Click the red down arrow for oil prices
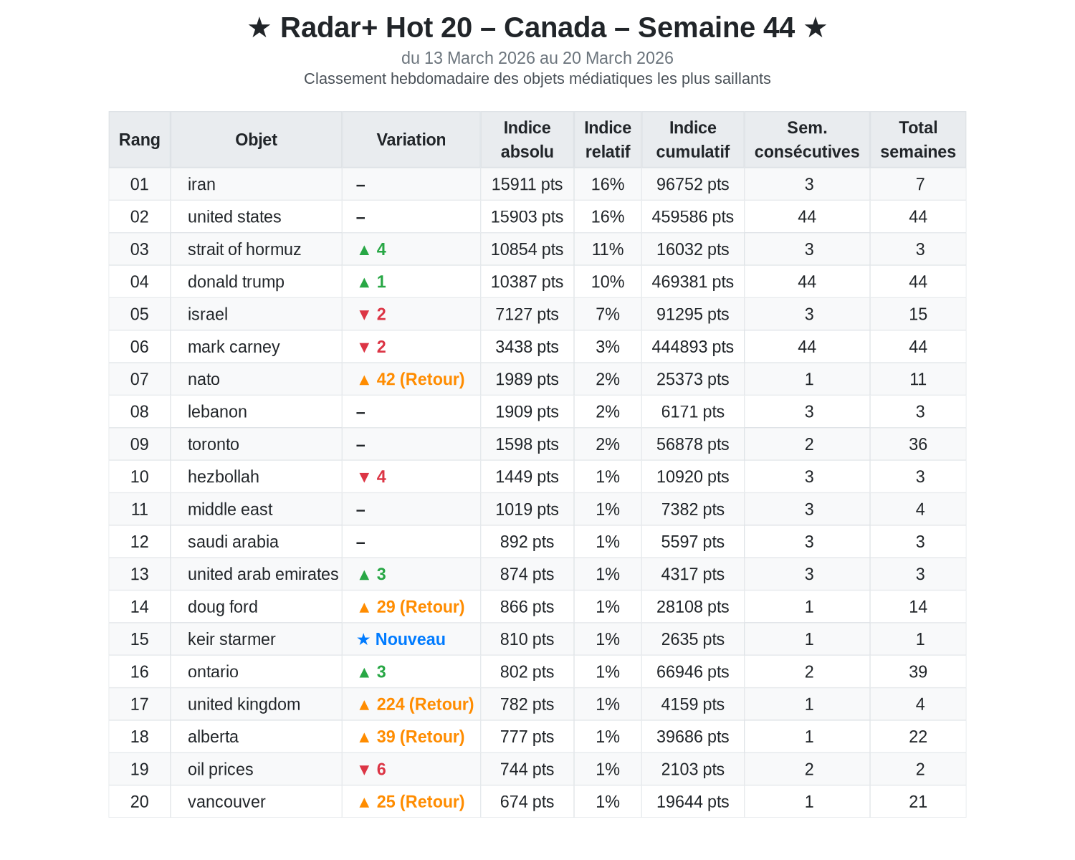This screenshot has height=860, width=1075. pos(364,770)
